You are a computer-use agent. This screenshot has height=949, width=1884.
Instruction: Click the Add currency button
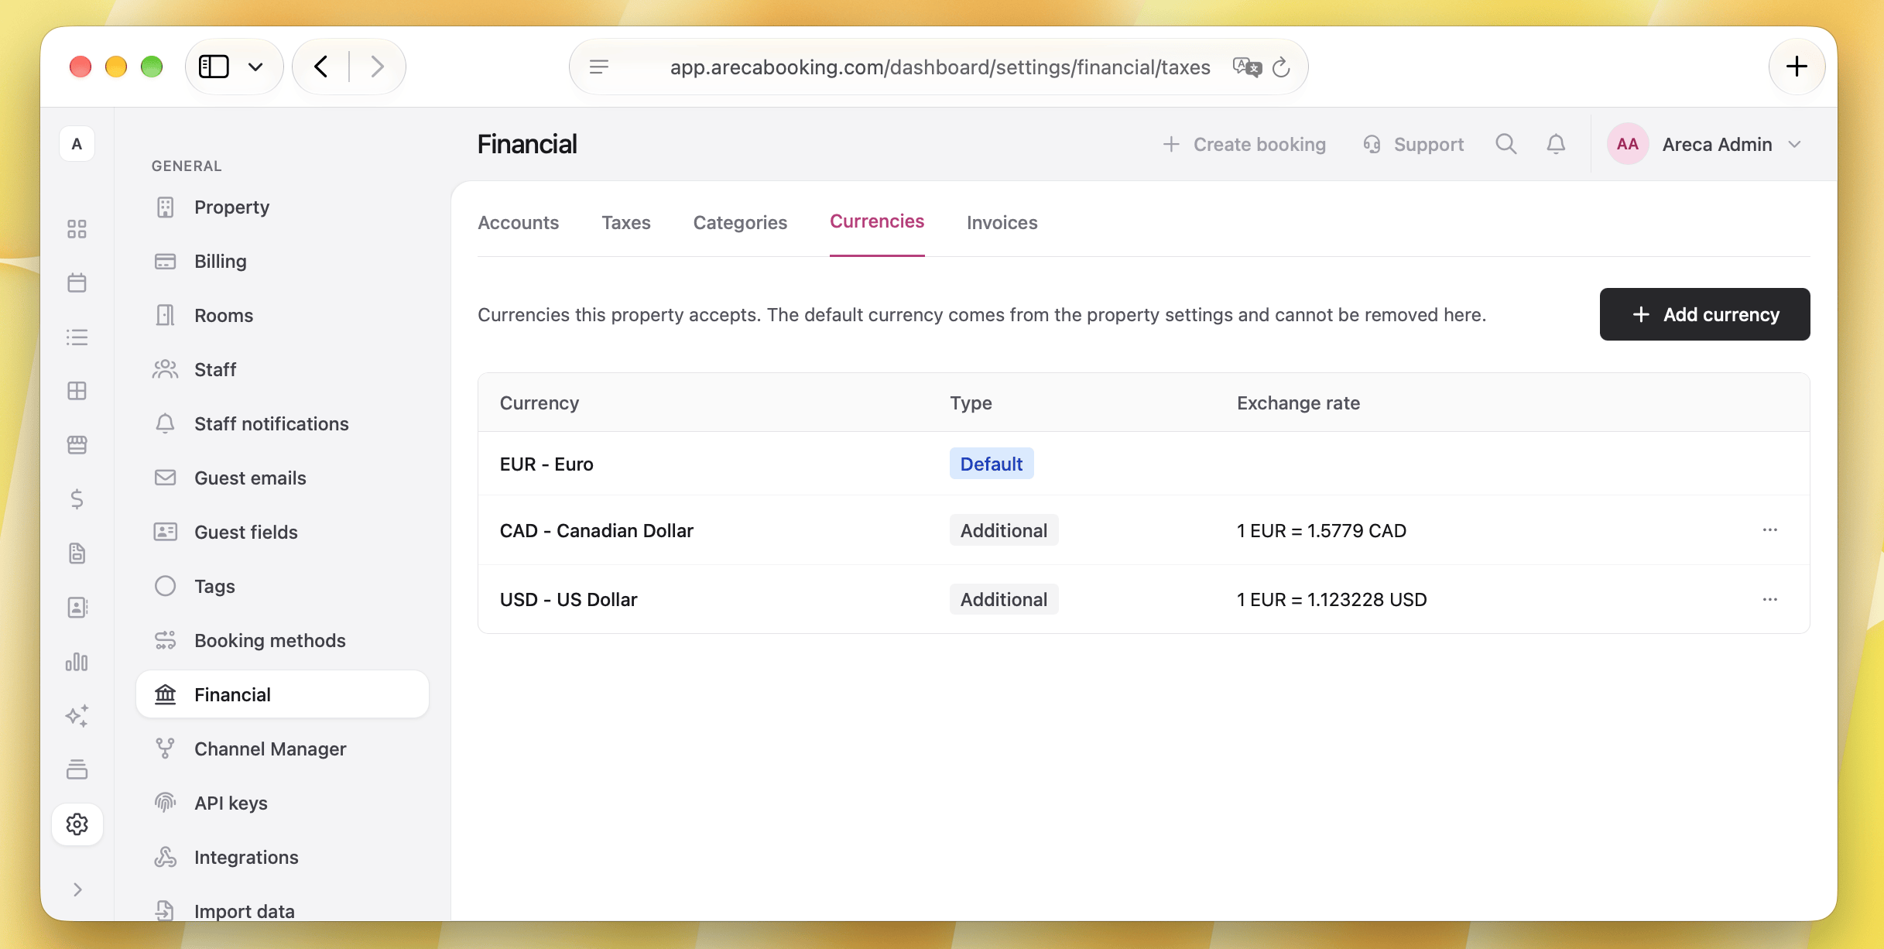pos(1704,314)
